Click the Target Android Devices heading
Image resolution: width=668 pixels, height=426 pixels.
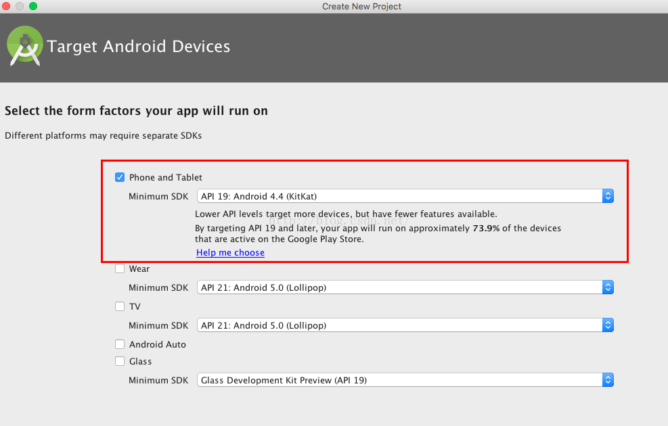[x=139, y=47]
